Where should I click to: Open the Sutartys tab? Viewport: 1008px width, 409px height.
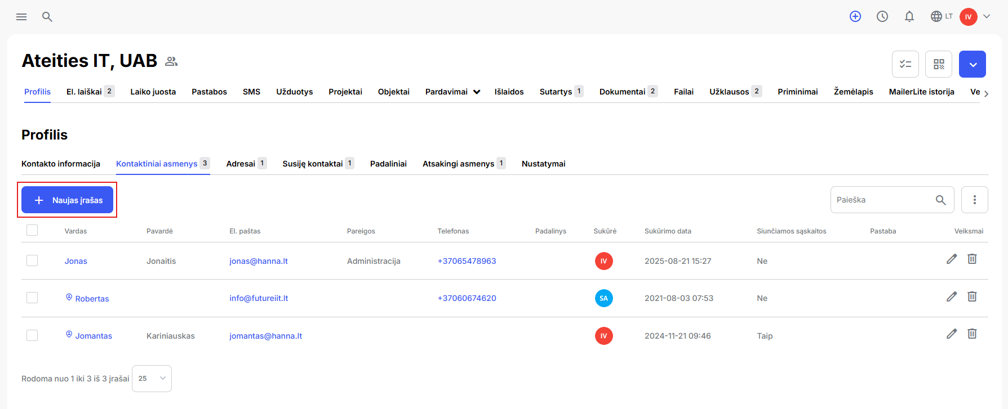click(561, 92)
